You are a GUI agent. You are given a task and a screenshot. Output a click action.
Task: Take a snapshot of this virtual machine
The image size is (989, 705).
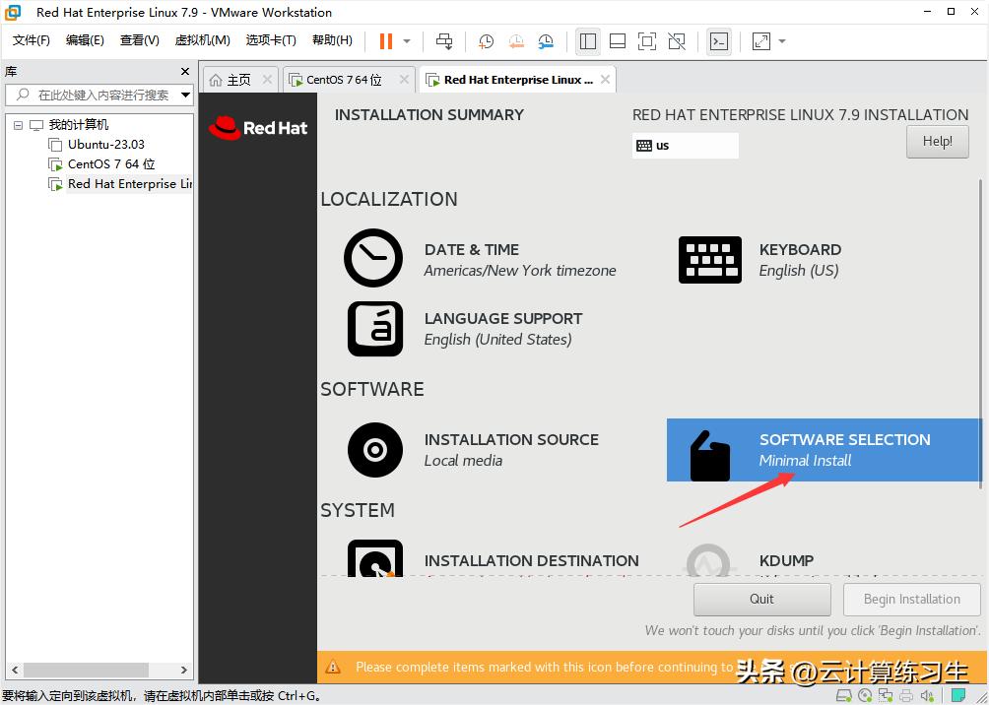click(485, 40)
